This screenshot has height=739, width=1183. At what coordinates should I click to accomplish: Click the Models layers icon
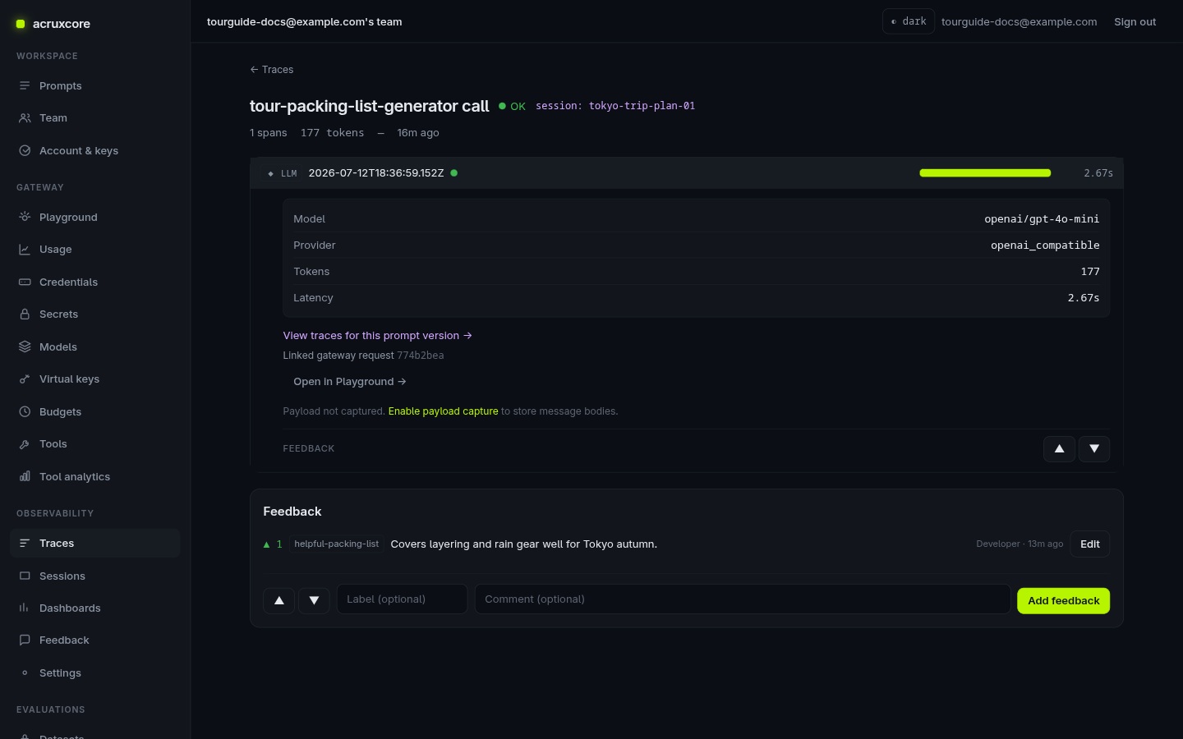pyautogui.click(x=25, y=347)
